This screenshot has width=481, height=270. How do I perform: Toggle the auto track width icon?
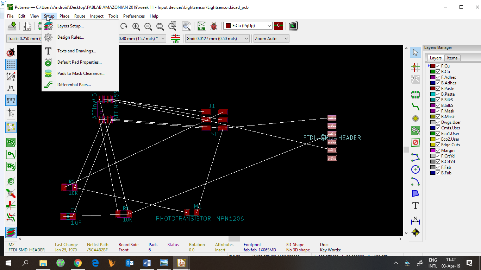pos(176,39)
